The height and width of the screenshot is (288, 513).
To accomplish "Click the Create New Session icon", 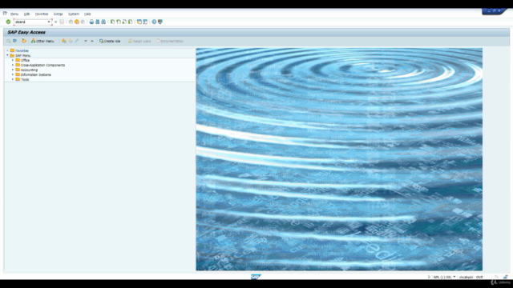I will 139,22.
